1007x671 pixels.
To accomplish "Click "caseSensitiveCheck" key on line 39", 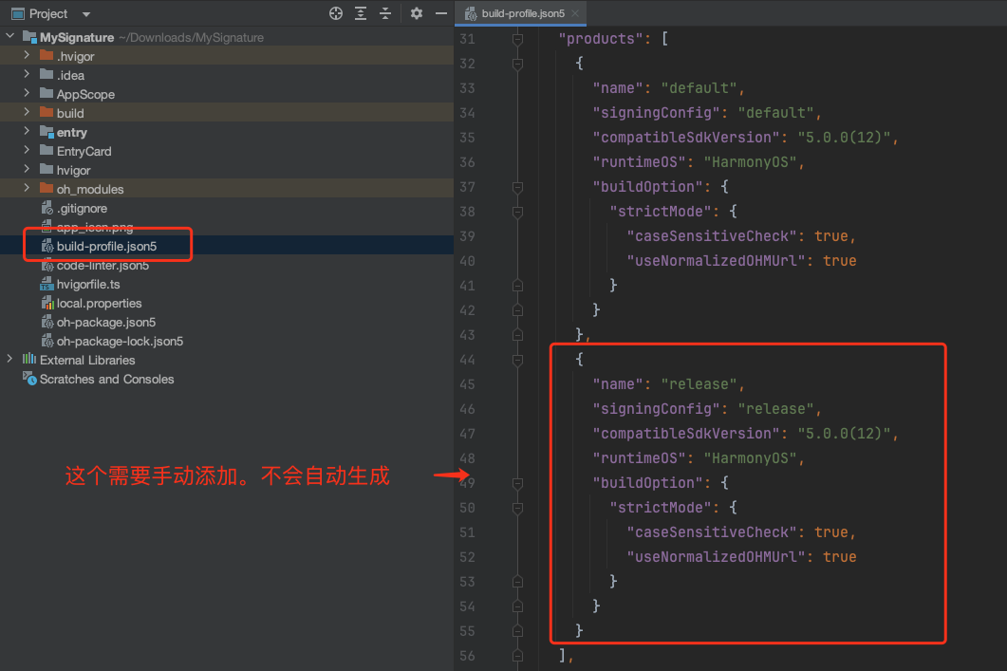I will coord(712,236).
